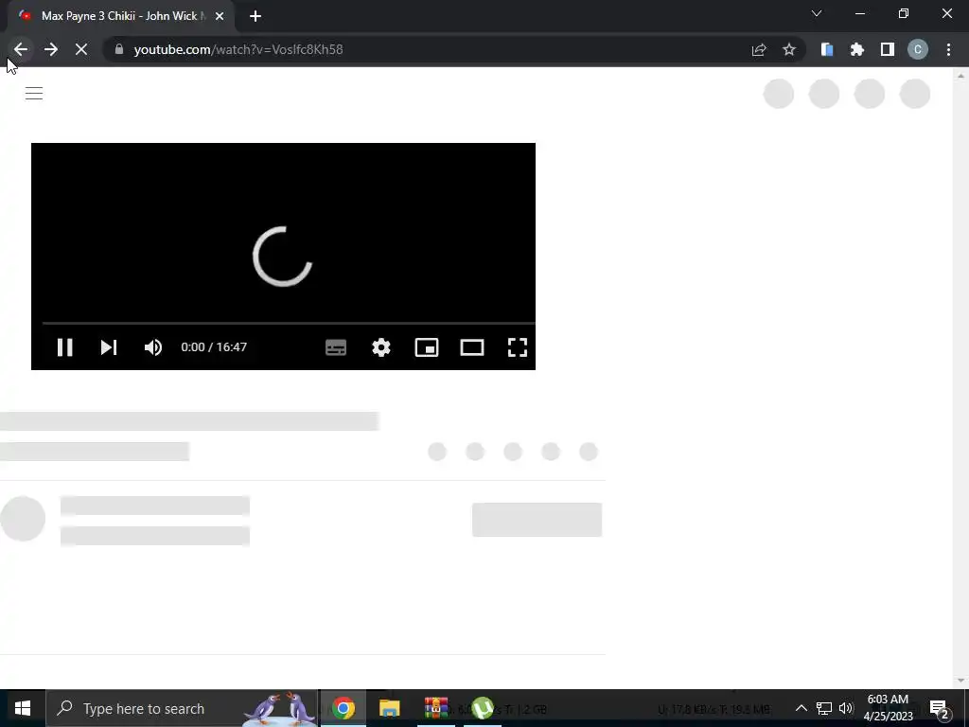Open Chrome from the taskbar
This screenshot has width=969, height=727.
pyautogui.click(x=344, y=708)
